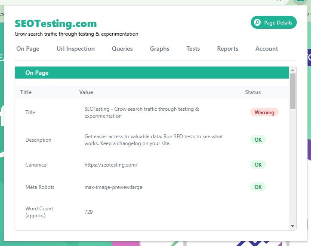The width and height of the screenshot is (311, 246).
Task: Click the Title column header
Action: 26,92
